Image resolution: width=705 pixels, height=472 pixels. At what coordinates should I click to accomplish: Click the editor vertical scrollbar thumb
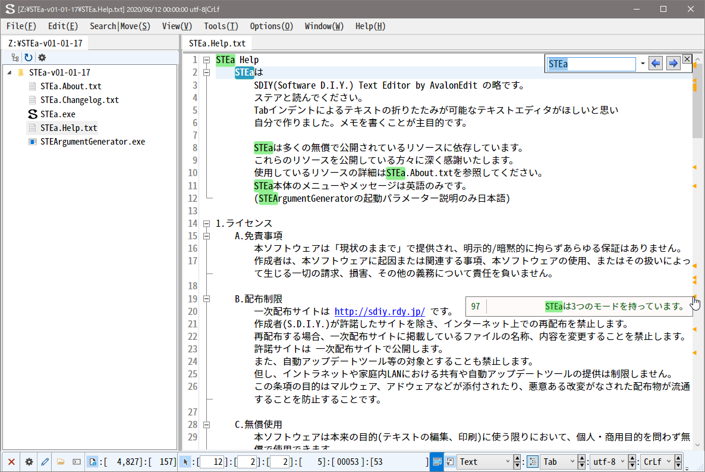(697, 101)
